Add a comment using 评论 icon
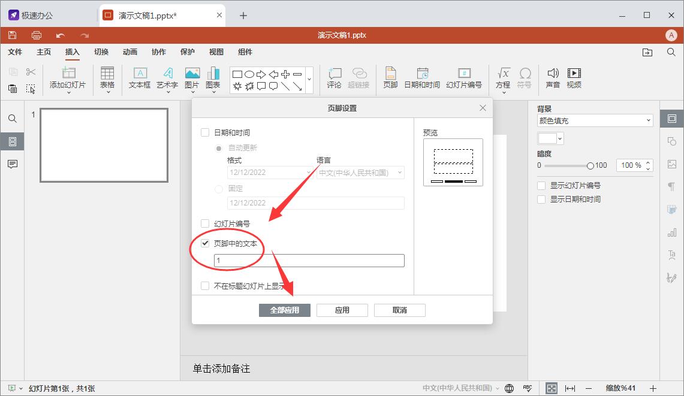The height and width of the screenshot is (396, 684). click(335, 78)
